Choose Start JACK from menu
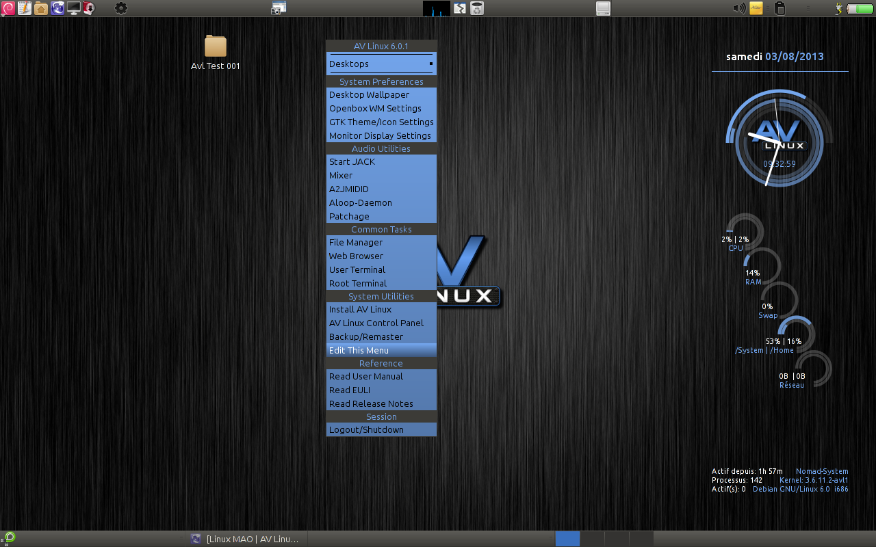Screen dimensions: 876x547 [x=381, y=162]
